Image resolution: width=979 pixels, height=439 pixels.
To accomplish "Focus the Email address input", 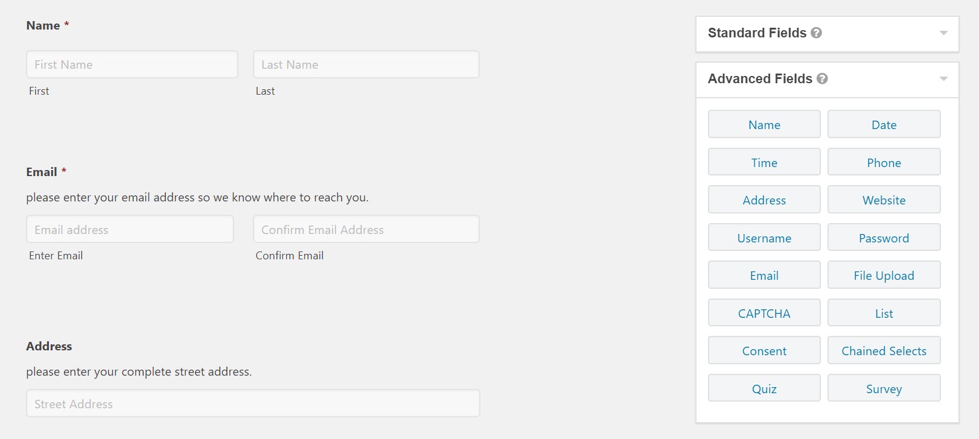I will [x=130, y=229].
